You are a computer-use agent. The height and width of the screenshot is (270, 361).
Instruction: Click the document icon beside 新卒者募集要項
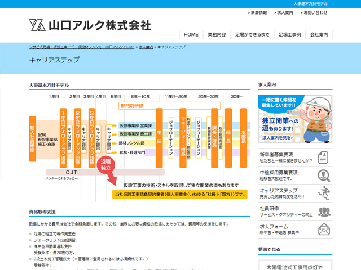323,157
